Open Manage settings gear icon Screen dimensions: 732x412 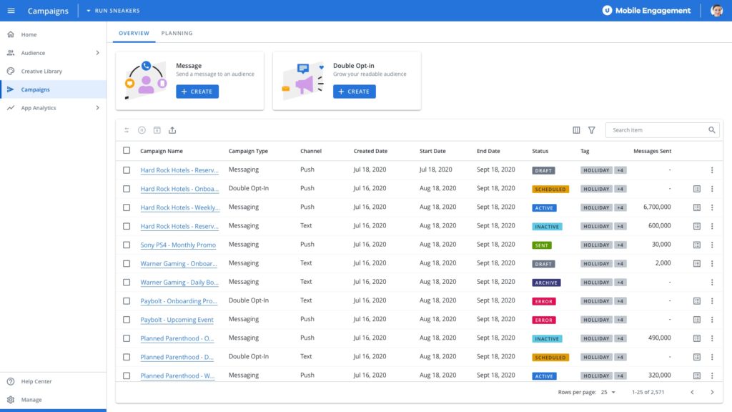11,399
